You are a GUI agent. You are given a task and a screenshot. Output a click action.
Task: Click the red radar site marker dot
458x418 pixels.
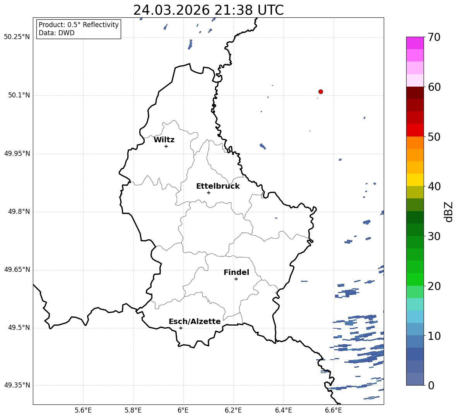click(320, 92)
